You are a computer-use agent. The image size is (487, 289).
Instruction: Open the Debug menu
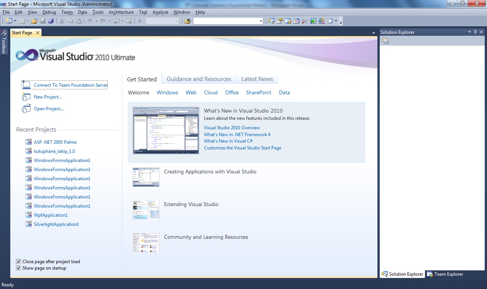pos(49,12)
